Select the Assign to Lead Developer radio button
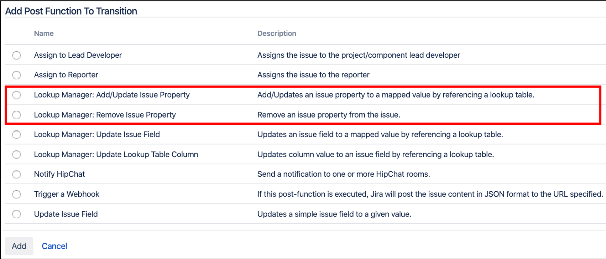The height and width of the screenshot is (259, 606). (16, 55)
